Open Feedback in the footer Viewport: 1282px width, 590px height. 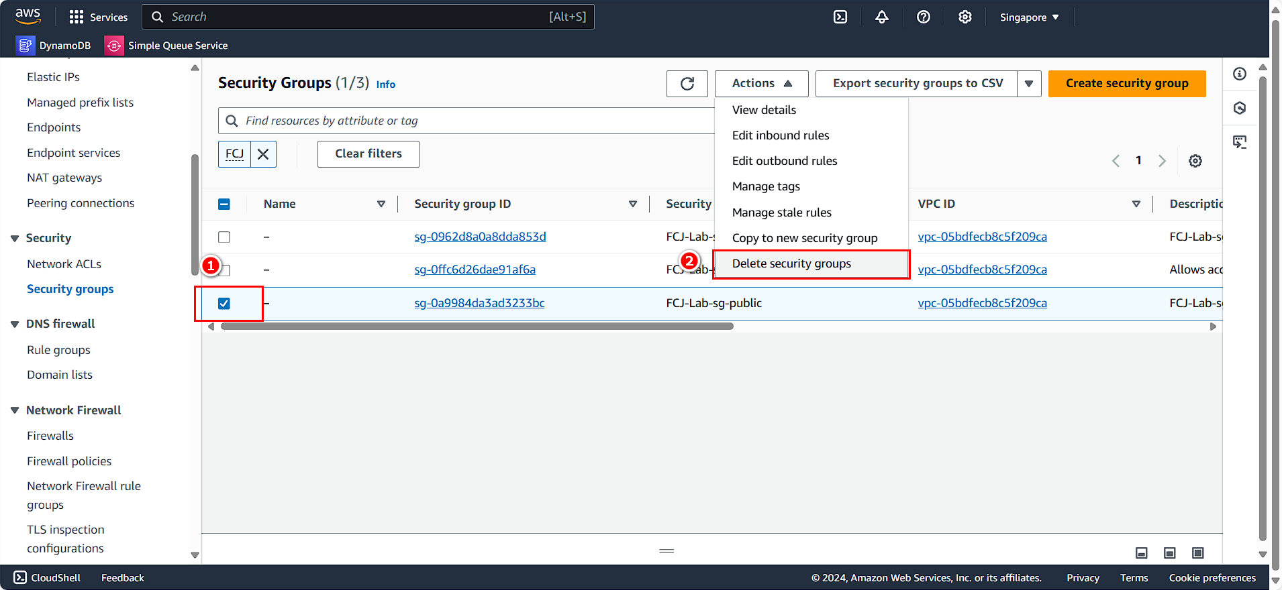[x=123, y=578]
